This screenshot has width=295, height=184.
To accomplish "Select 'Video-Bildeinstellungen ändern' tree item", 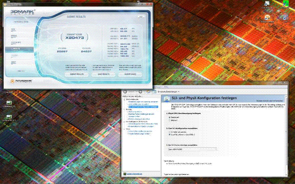I will pyautogui.click(x=139, y=134).
